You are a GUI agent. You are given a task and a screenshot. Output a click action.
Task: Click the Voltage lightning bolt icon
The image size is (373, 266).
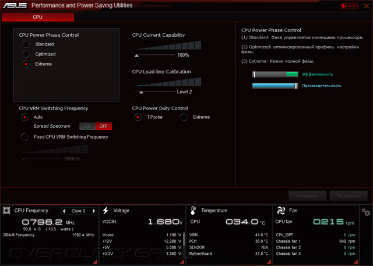tap(105, 211)
